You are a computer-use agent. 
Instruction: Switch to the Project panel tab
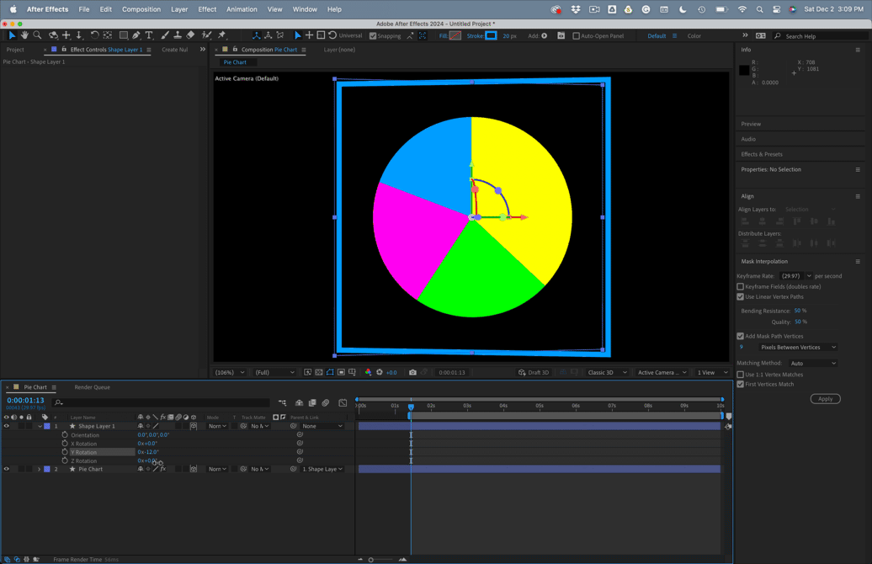[x=15, y=50]
